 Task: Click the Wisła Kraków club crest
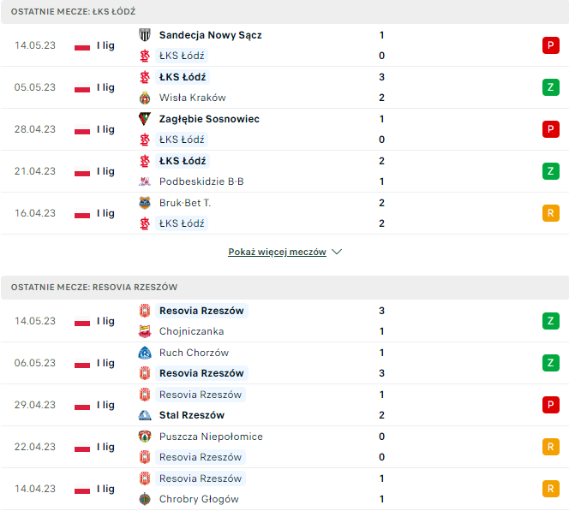145,98
